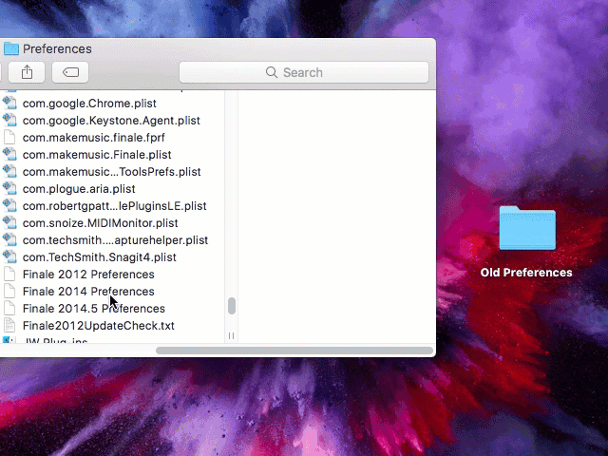Select the com.makemusic.Finale.plist file
Screen dimensions: 608x456
tap(97, 155)
